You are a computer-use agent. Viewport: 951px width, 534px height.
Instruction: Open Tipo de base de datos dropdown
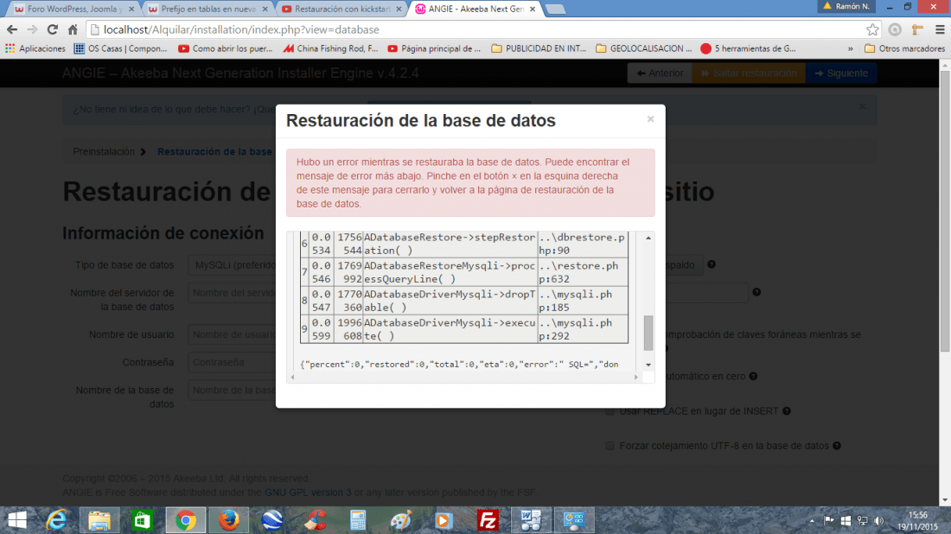point(233,265)
